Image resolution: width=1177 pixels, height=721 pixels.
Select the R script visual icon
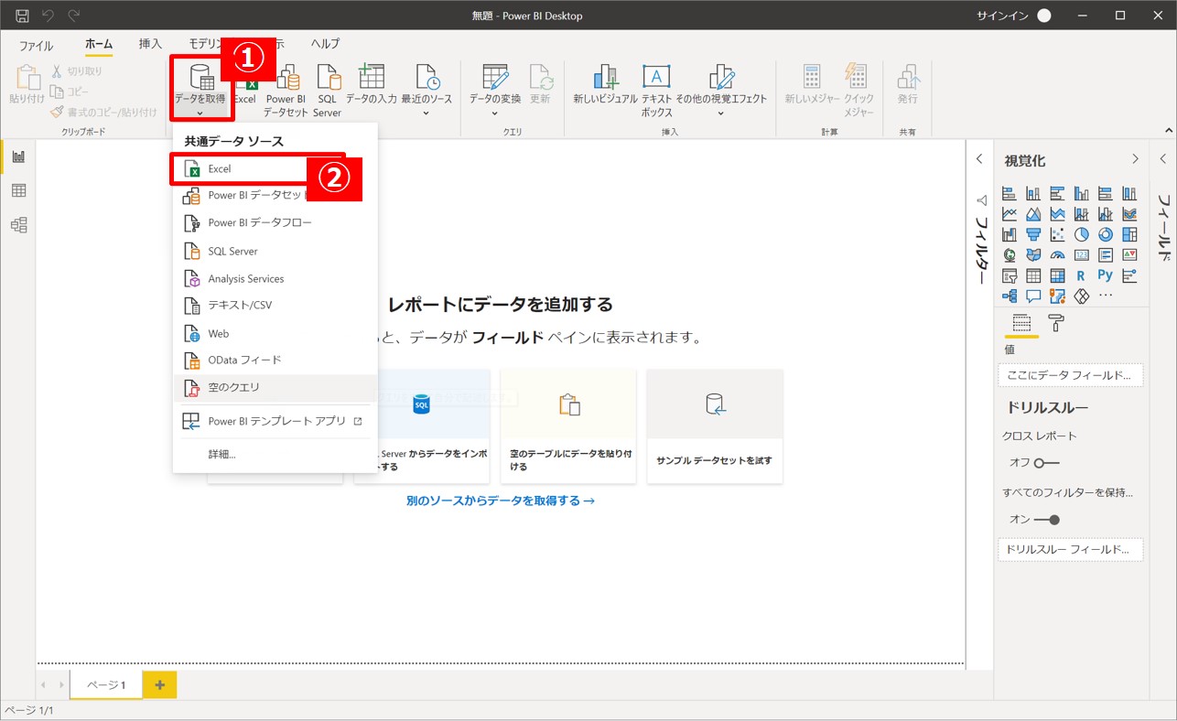click(1081, 274)
